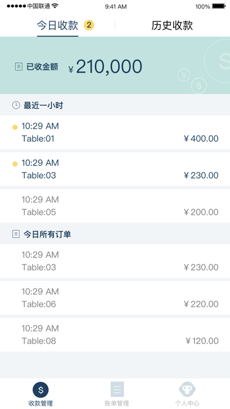Screen dimensions: 230x409
Task: Tap the battery indicator in status bar
Action: 218,6
